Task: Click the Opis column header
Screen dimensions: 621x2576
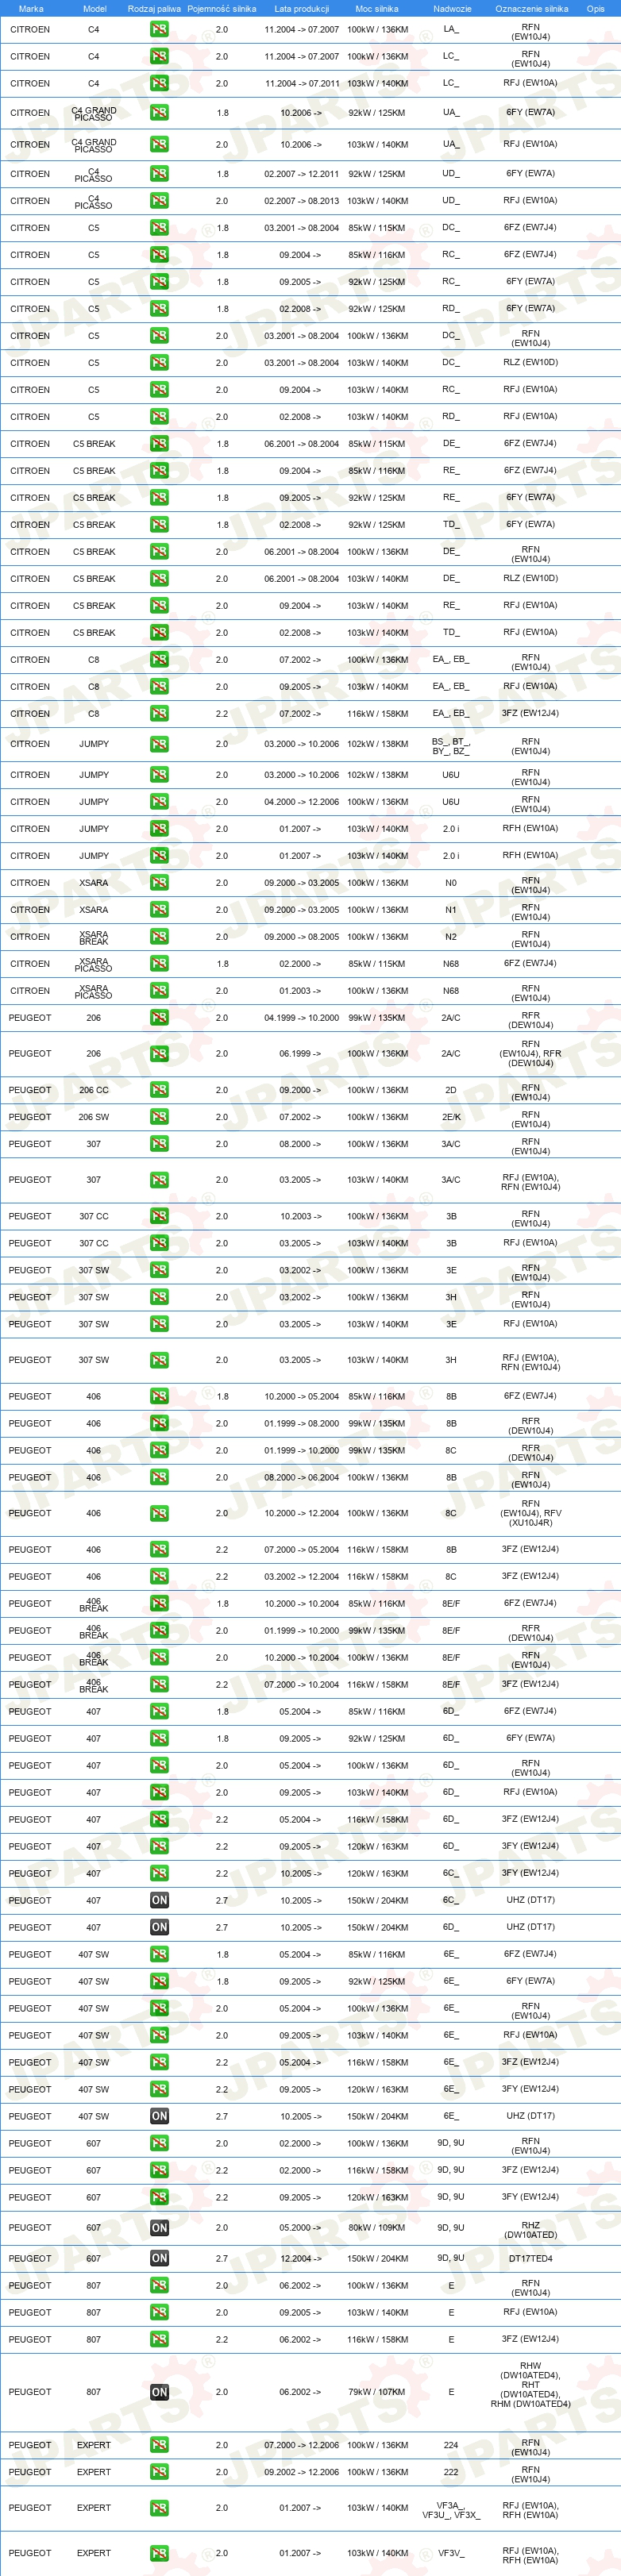Action: [596, 8]
